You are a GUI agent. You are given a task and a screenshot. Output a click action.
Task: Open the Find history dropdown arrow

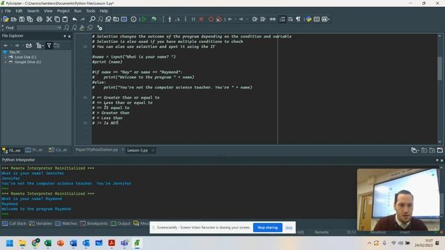point(59,28)
